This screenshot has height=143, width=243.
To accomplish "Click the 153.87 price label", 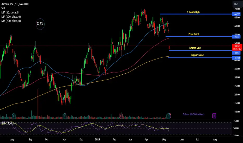I will point(236,37).
